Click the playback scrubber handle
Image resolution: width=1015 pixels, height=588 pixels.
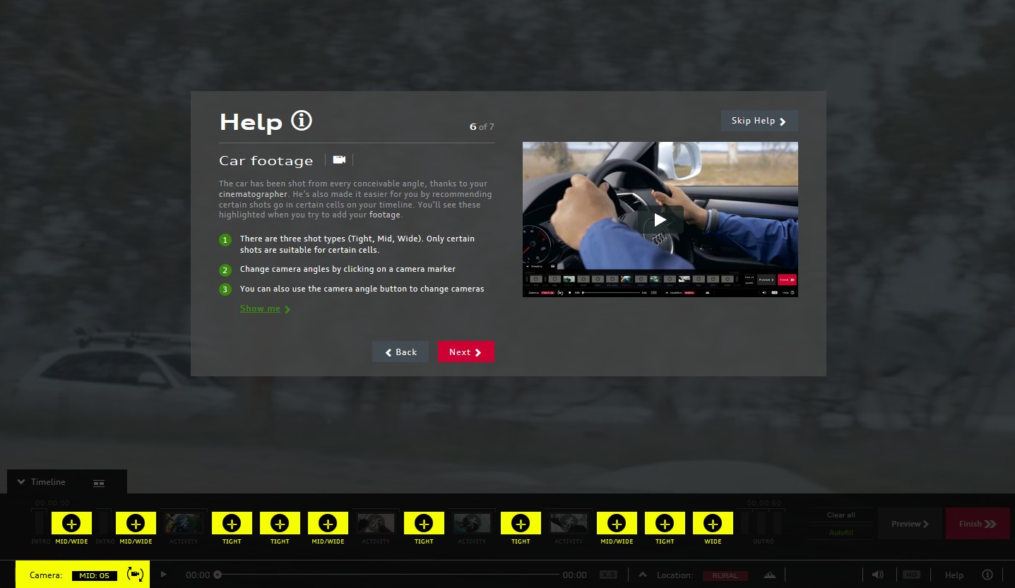218,575
